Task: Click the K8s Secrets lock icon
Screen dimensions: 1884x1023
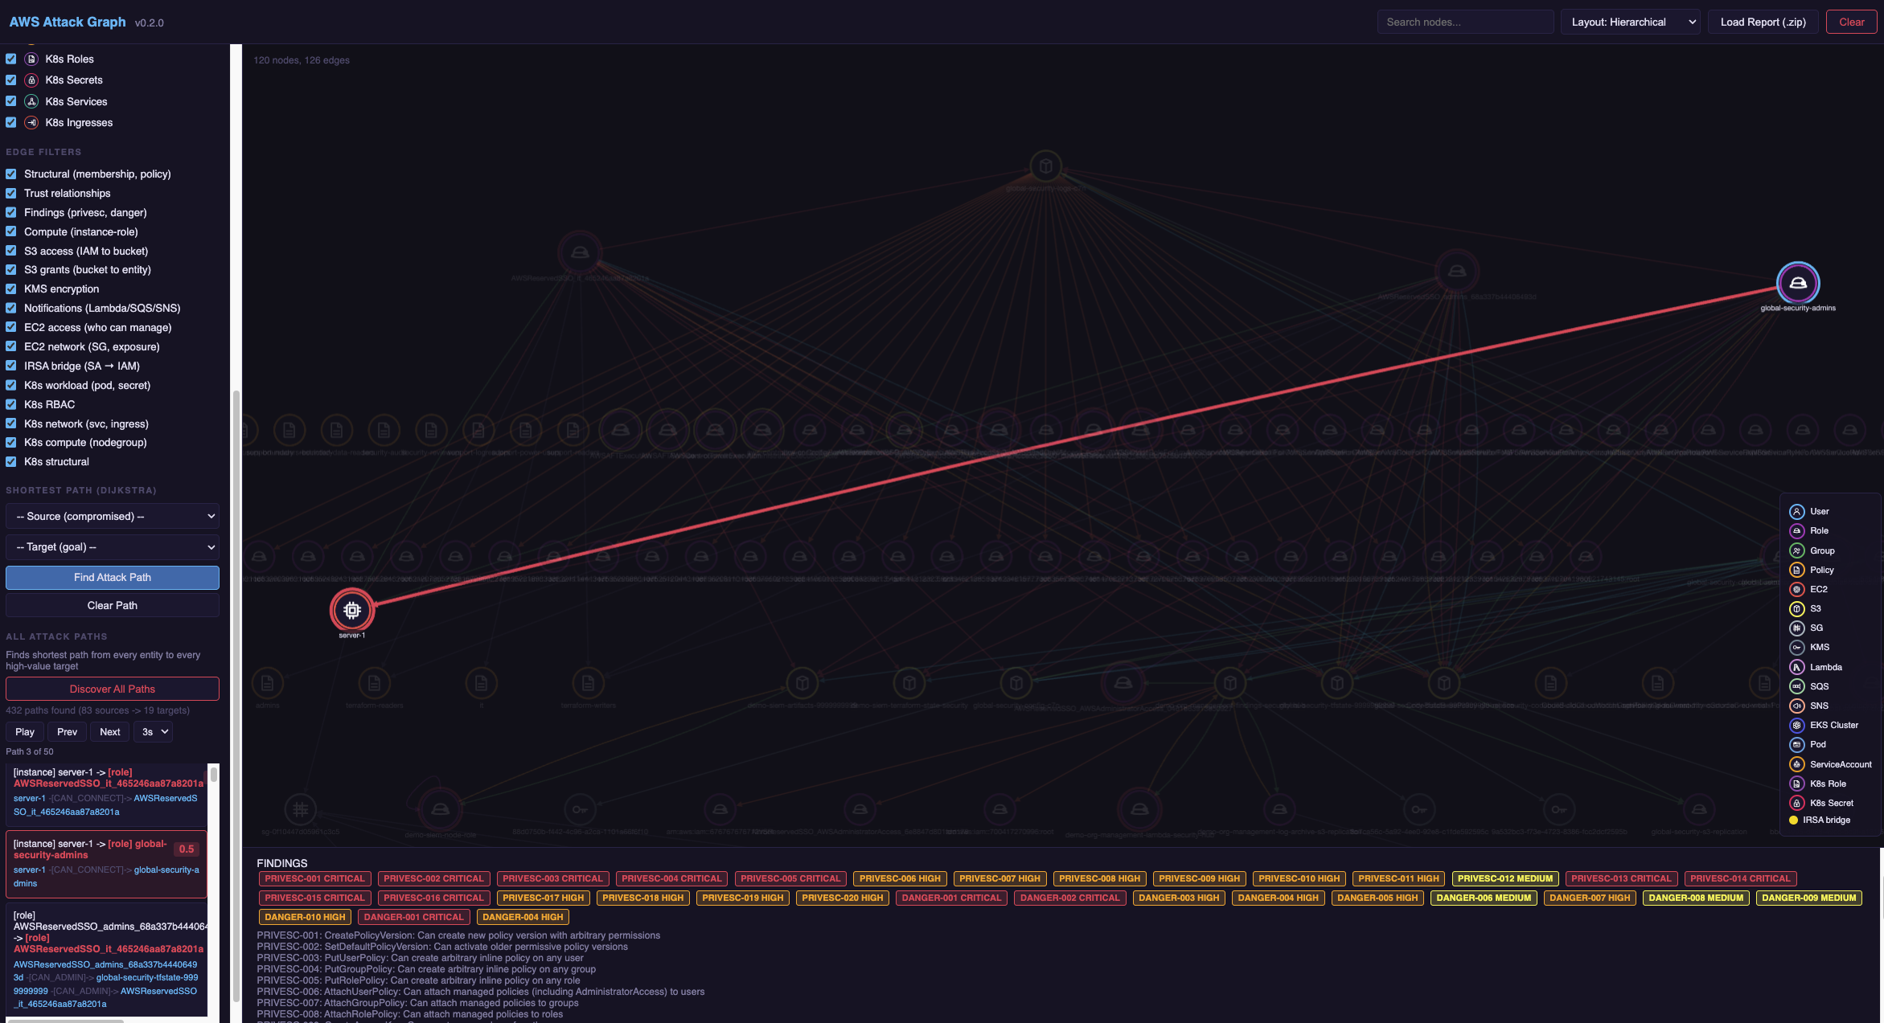Action: coord(31,80)
